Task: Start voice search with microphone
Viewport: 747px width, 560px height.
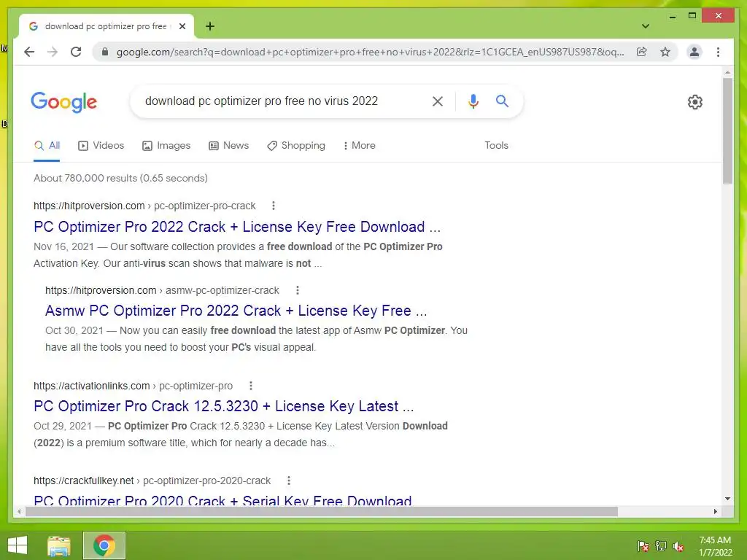Action: pyautogui.click(x=473, y=101)
